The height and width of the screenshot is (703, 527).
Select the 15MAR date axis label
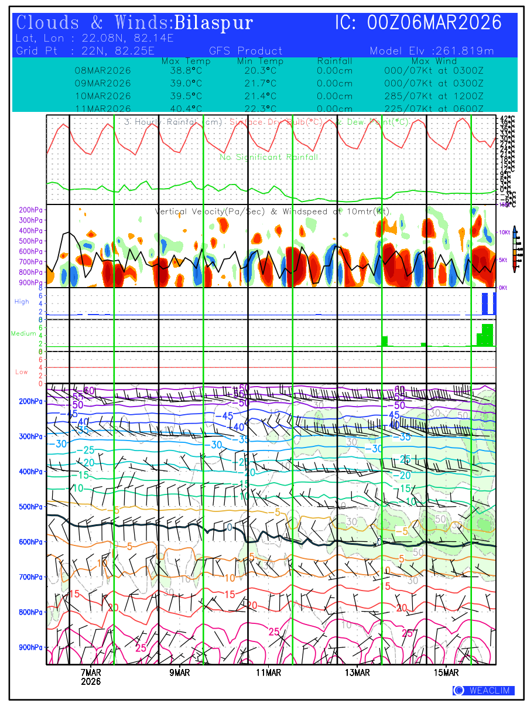(447, 673)
